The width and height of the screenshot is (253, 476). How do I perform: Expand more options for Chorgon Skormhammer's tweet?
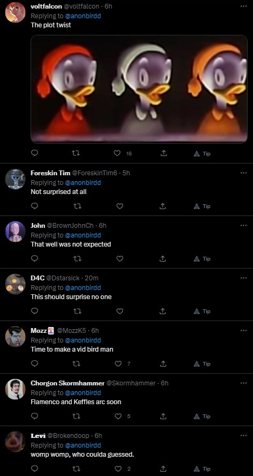coord(243,383)
